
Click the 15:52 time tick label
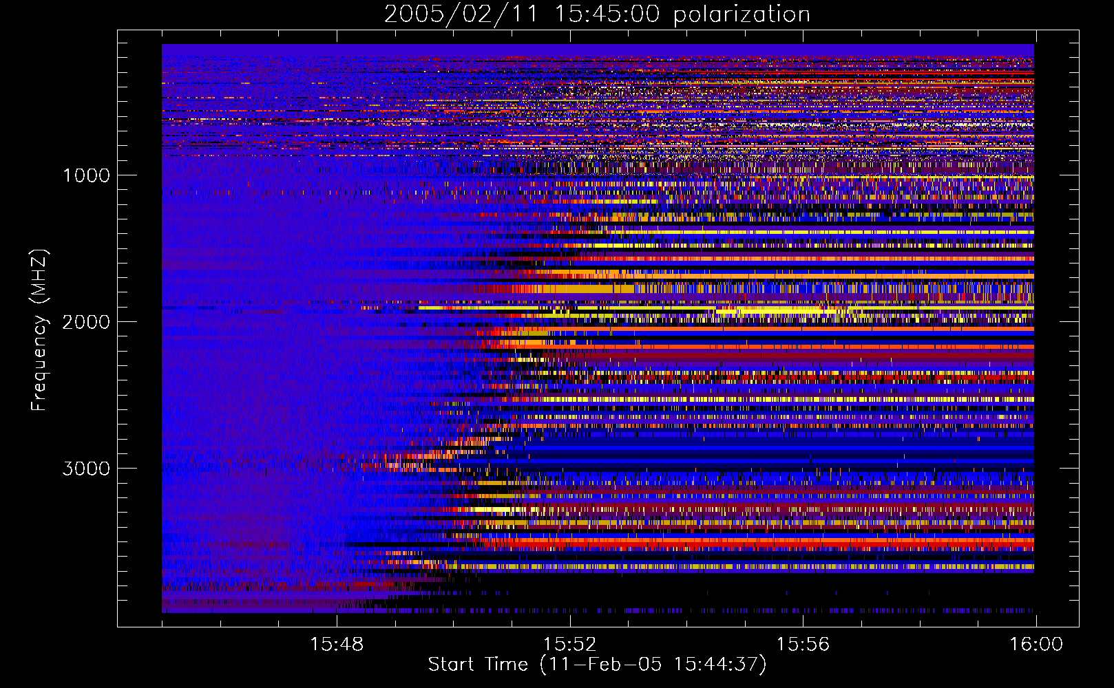pos(570,645)
